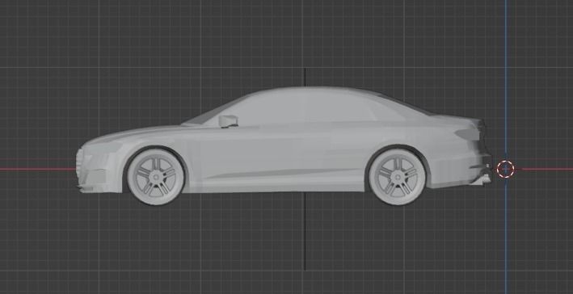Click the car's rear tail light
The image size is (573, 294).
468,134
